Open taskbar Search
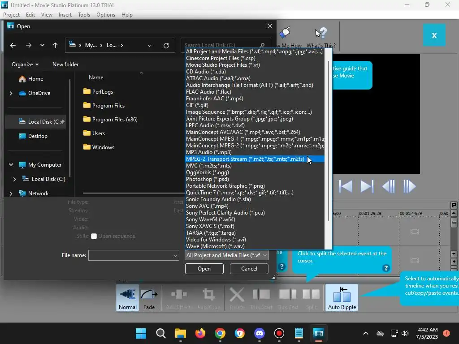Screen dimensions: 459x344 coord(161,333)
